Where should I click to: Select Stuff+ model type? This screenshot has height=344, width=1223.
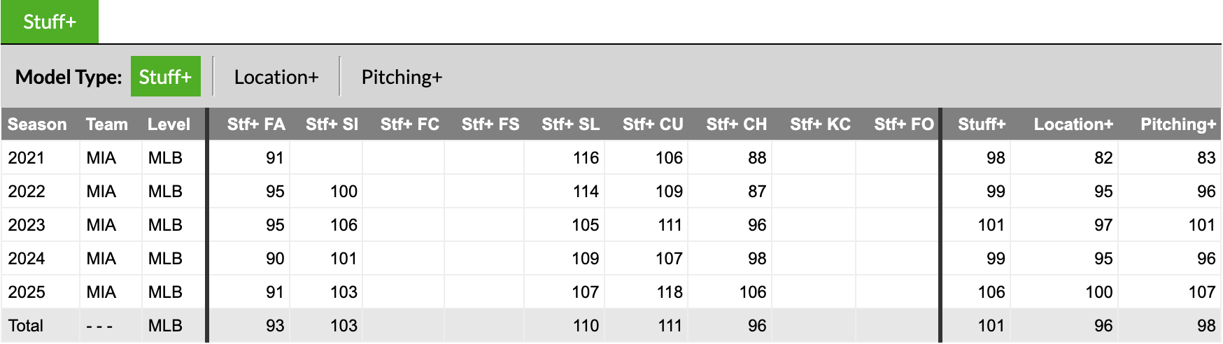pos(165,77)
